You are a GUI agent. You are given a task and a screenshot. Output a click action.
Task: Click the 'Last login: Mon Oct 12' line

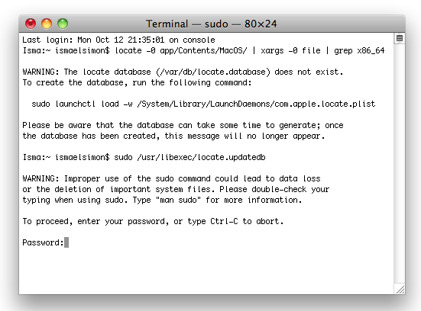118,40
